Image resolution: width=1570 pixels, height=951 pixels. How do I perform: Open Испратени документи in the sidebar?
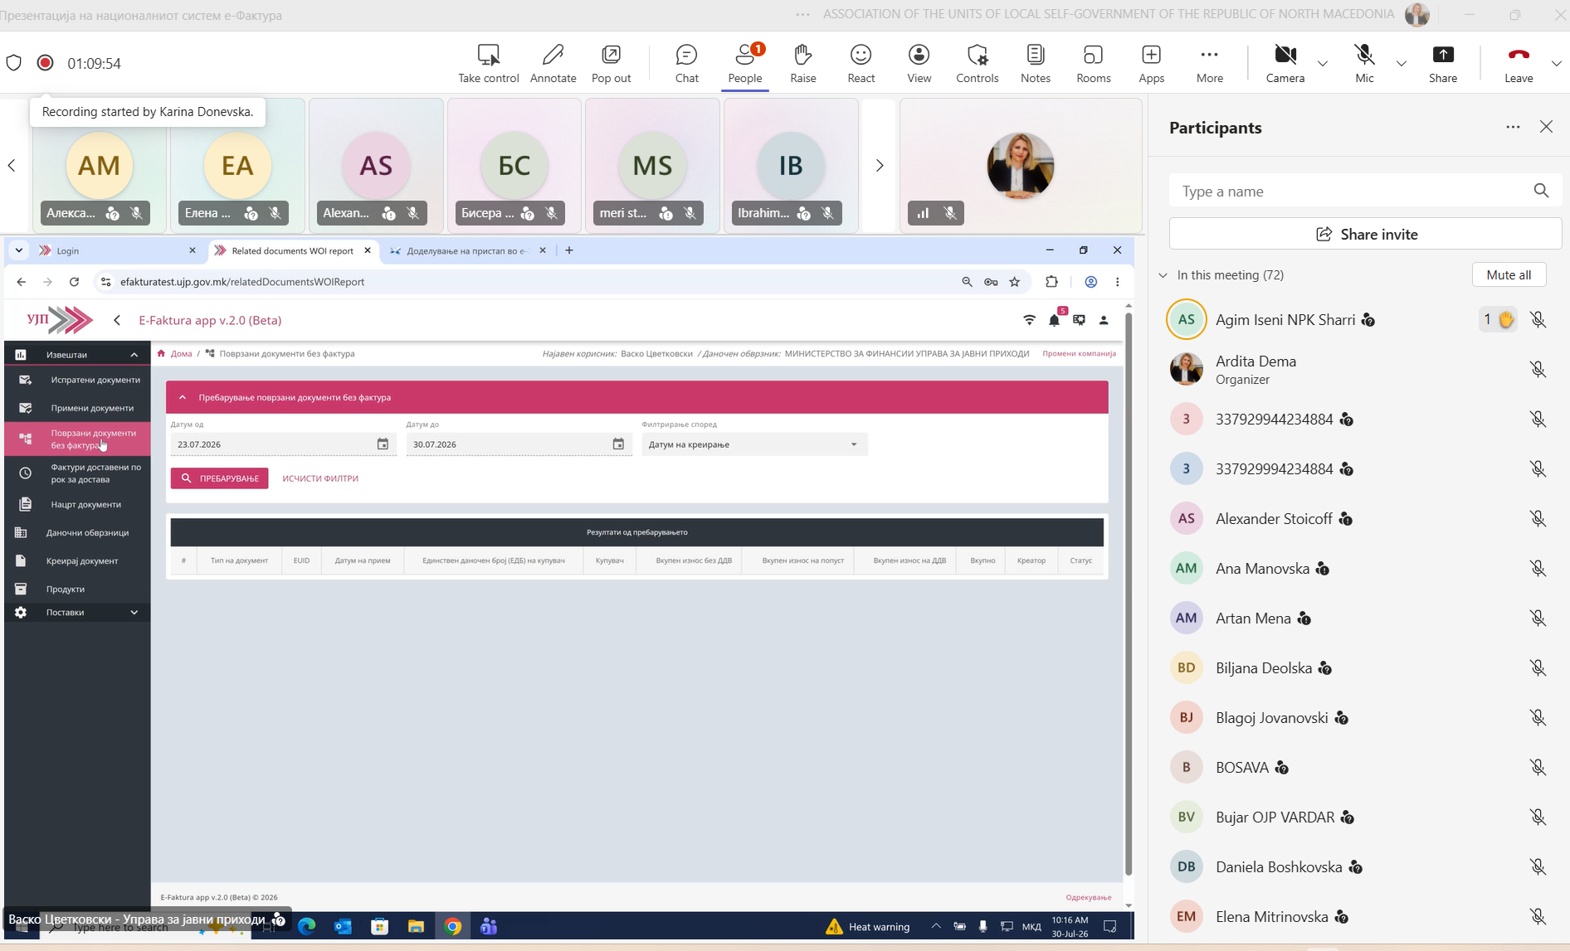point(77,380)
